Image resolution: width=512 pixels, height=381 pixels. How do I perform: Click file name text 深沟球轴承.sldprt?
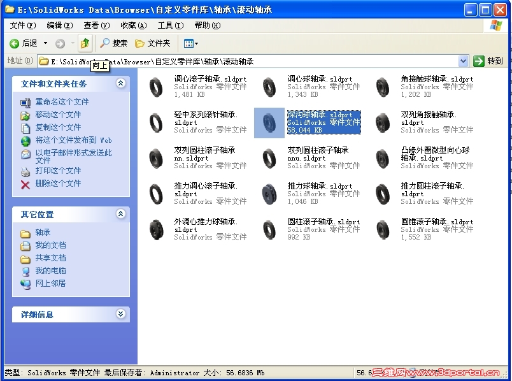pyautogui.click(x=320, y=115)
